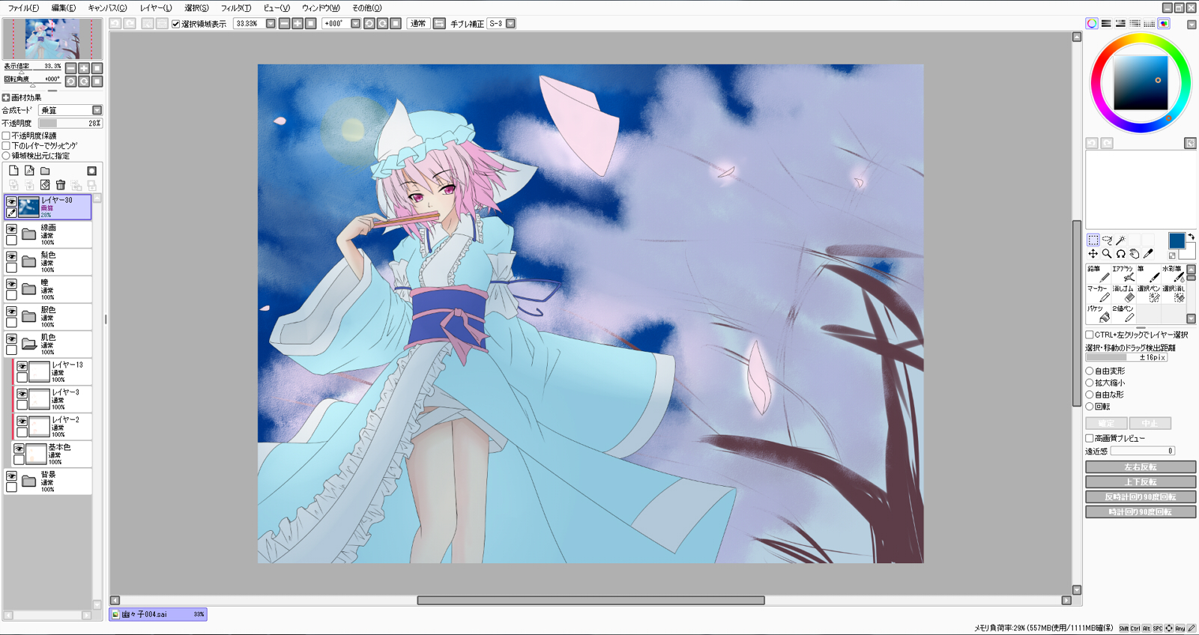Enable 不透明度保護 opacity protection
The height and width of the screenshot is (635, 1199).
click(x=7, y=136)
